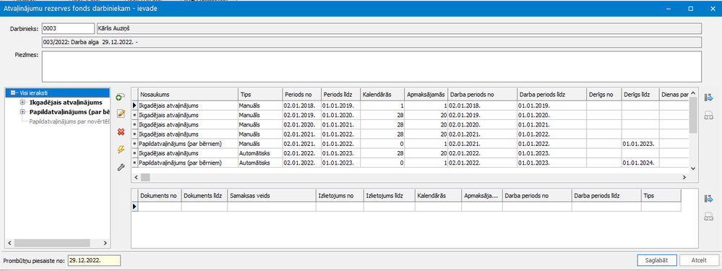
Task: Click the lightning bolt calculate icon
Action: coord(121,149)
